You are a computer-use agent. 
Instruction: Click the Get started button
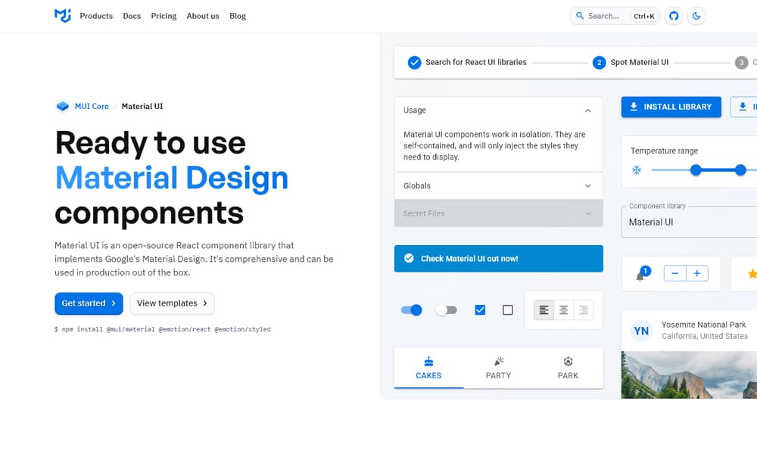(89, 303)
